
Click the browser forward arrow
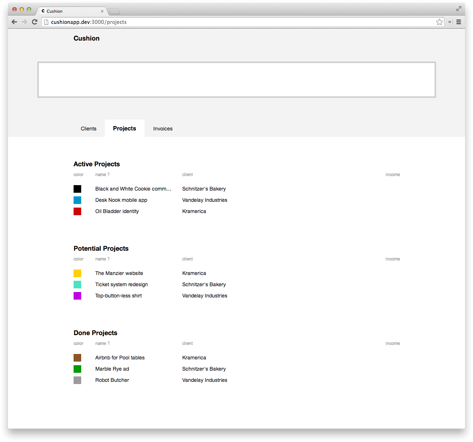[x=24, y=22]
